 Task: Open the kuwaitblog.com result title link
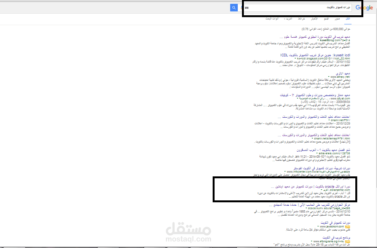coord(315,37)
